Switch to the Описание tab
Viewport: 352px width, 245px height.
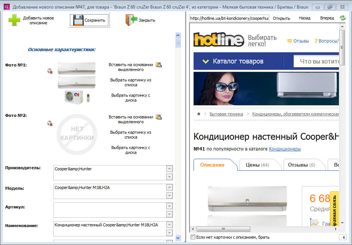[212, 165]
